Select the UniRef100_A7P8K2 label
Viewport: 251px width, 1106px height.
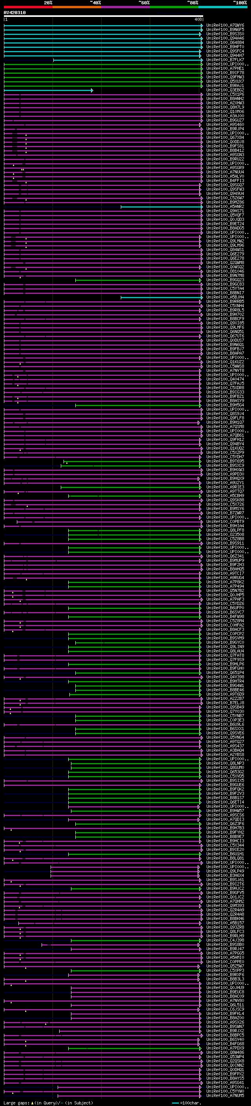pos(225,582)
